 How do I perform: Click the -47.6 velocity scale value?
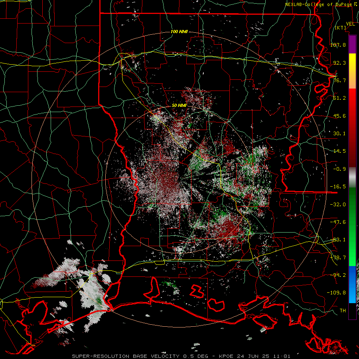pyautogui.click(x=338, y=222)
